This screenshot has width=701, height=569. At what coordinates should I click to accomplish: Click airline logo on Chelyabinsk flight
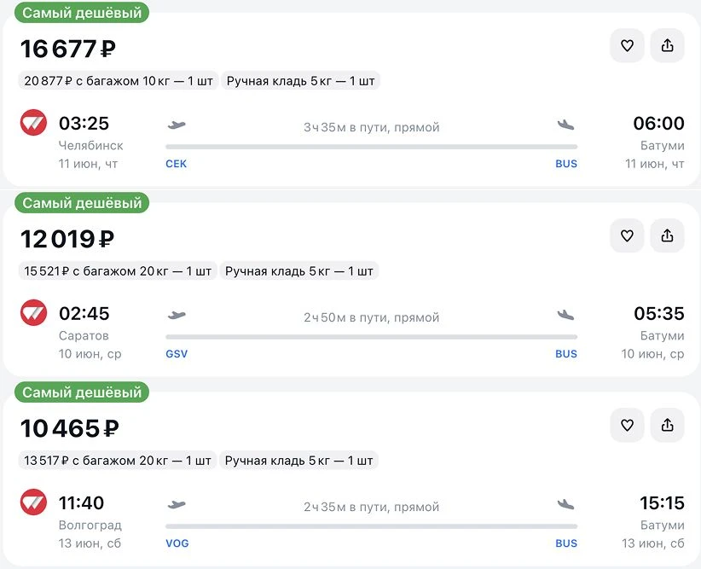[x=33, y=124]
